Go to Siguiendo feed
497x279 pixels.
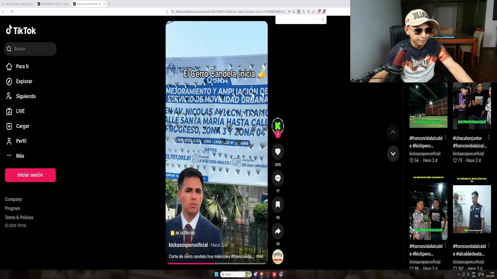click(21, 96)
